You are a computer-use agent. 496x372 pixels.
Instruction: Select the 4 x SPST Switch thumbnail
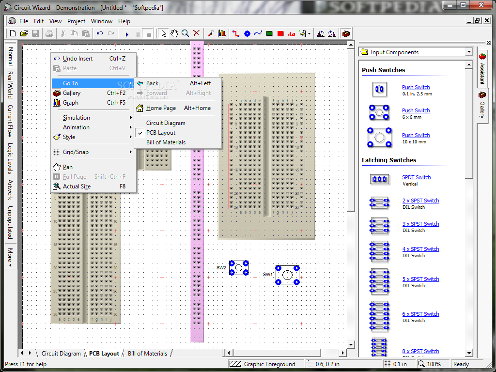(379, 252)
